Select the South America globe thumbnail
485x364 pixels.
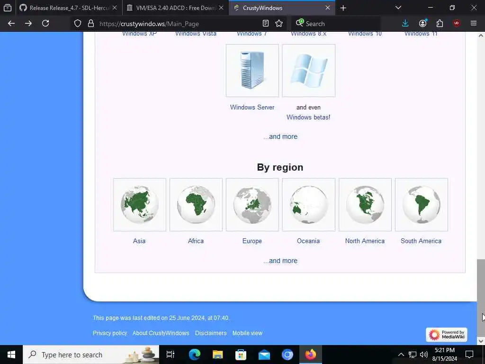(x=421, y=205)
